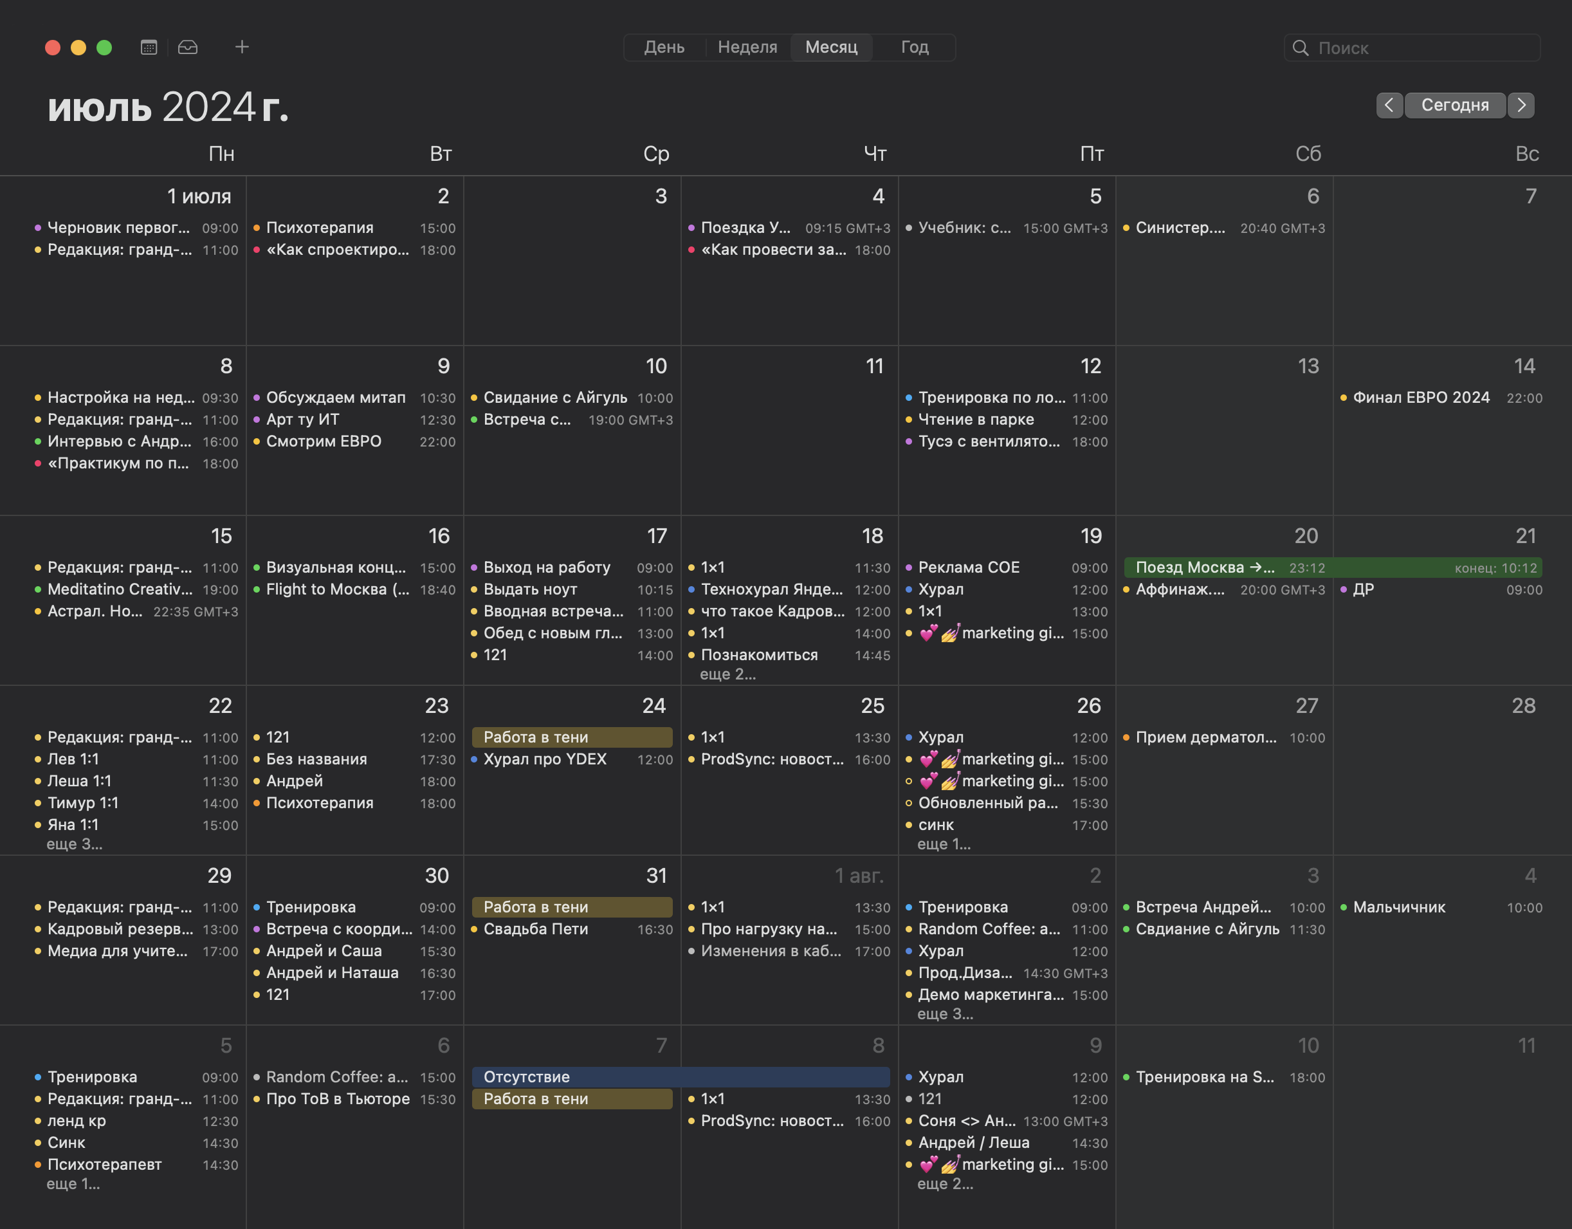
Task: Open Обновленный ра... event on July 26
Action: tap(1007, 804)
